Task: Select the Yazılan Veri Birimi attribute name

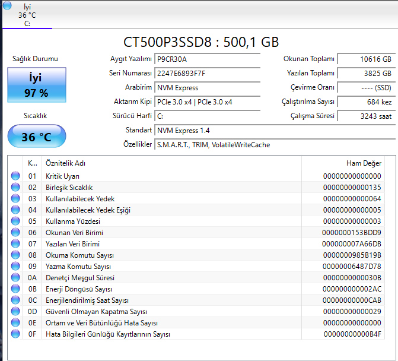Action: [x=72, y=244]
